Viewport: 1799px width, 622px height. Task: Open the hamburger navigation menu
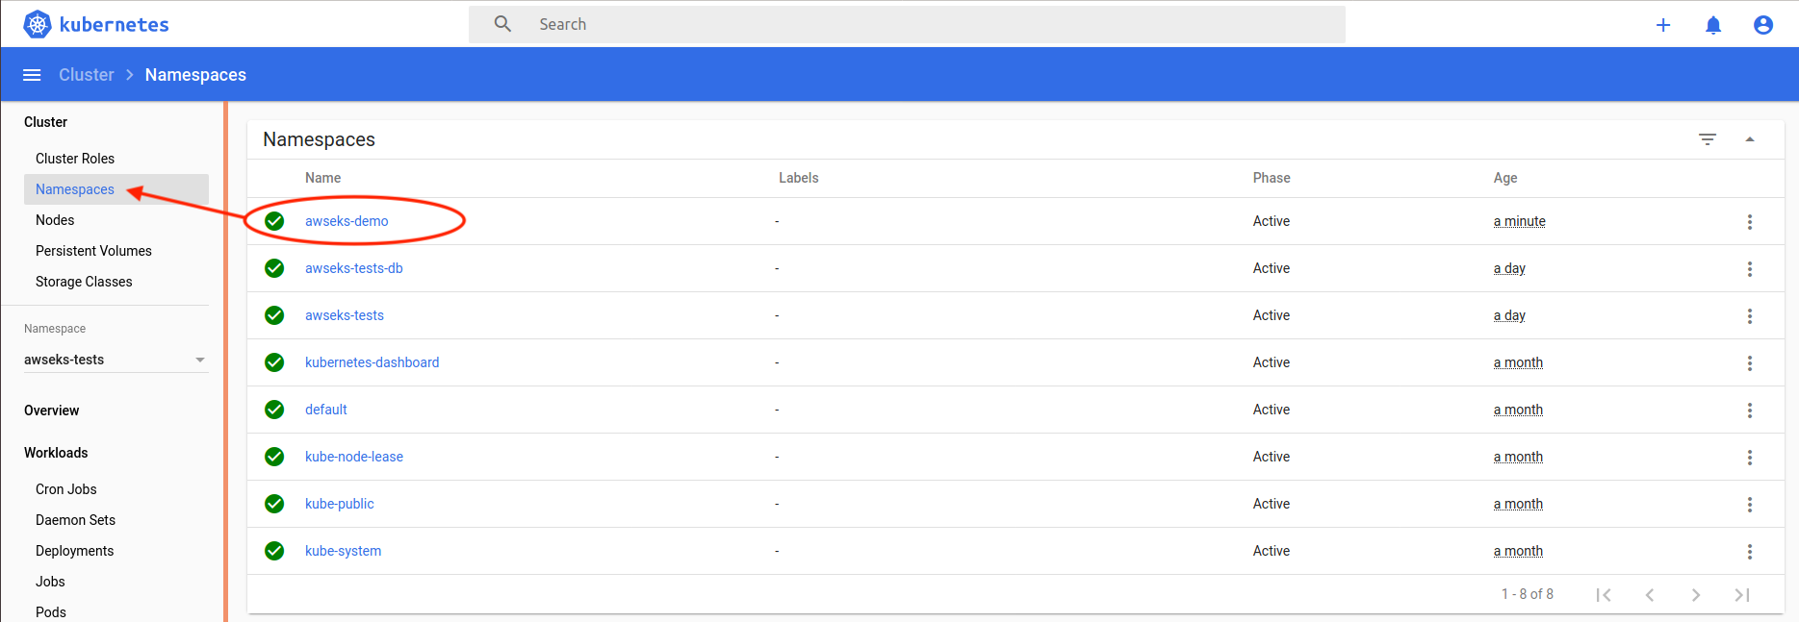32,75
